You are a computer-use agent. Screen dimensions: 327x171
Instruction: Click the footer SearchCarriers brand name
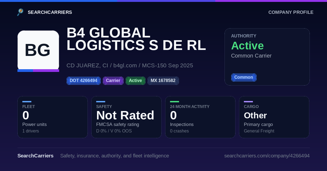tap(35, 156)
